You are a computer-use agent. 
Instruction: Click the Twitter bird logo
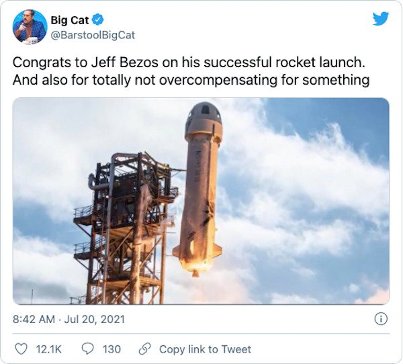pyautogui.click(x=381, y=19)
